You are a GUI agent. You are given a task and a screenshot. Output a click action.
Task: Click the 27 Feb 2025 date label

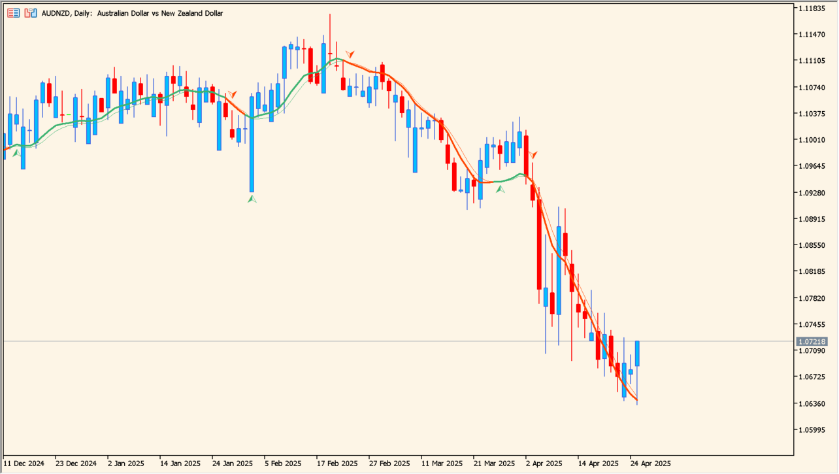click(x=389, y=464)
